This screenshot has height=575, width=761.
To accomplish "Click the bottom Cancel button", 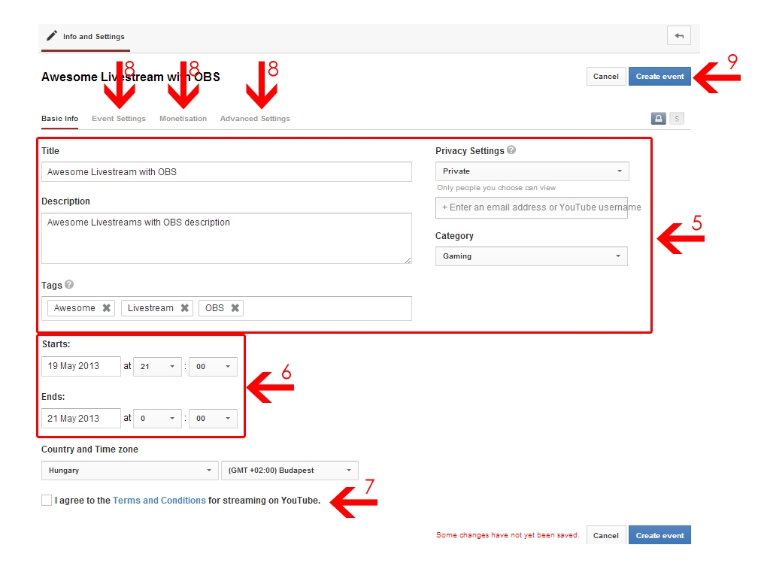I will coord(605,535).
